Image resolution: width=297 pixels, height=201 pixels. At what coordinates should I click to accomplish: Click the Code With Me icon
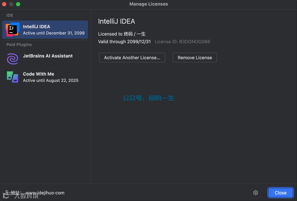[12, 77]
